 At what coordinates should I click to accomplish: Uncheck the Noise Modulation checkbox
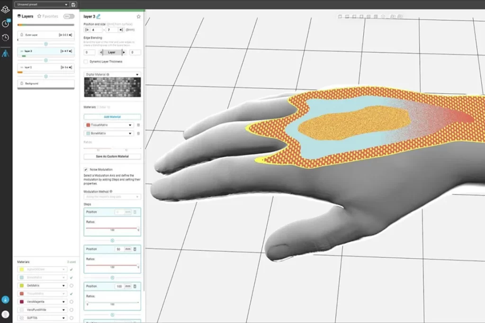[x=86, y=169]
